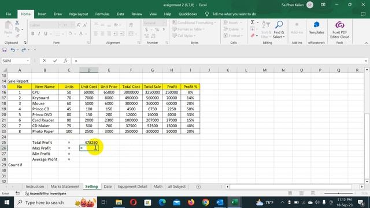Open the File menu
This screenshot has width=370, height=208.
9,14
